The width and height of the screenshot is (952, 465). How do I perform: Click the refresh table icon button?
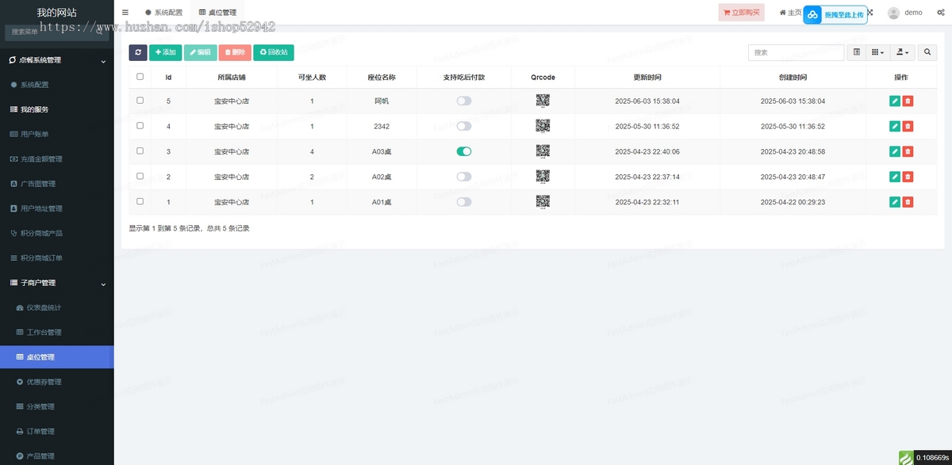click(138, 52)
